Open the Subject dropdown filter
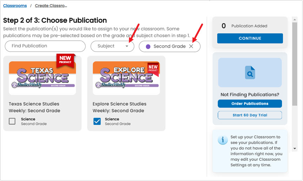This screenshot has width=303, height=181. point(113,46)
